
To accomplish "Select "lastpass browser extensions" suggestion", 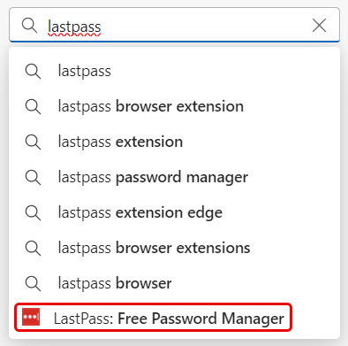I will pyautogui.click(x=174, y=248).
